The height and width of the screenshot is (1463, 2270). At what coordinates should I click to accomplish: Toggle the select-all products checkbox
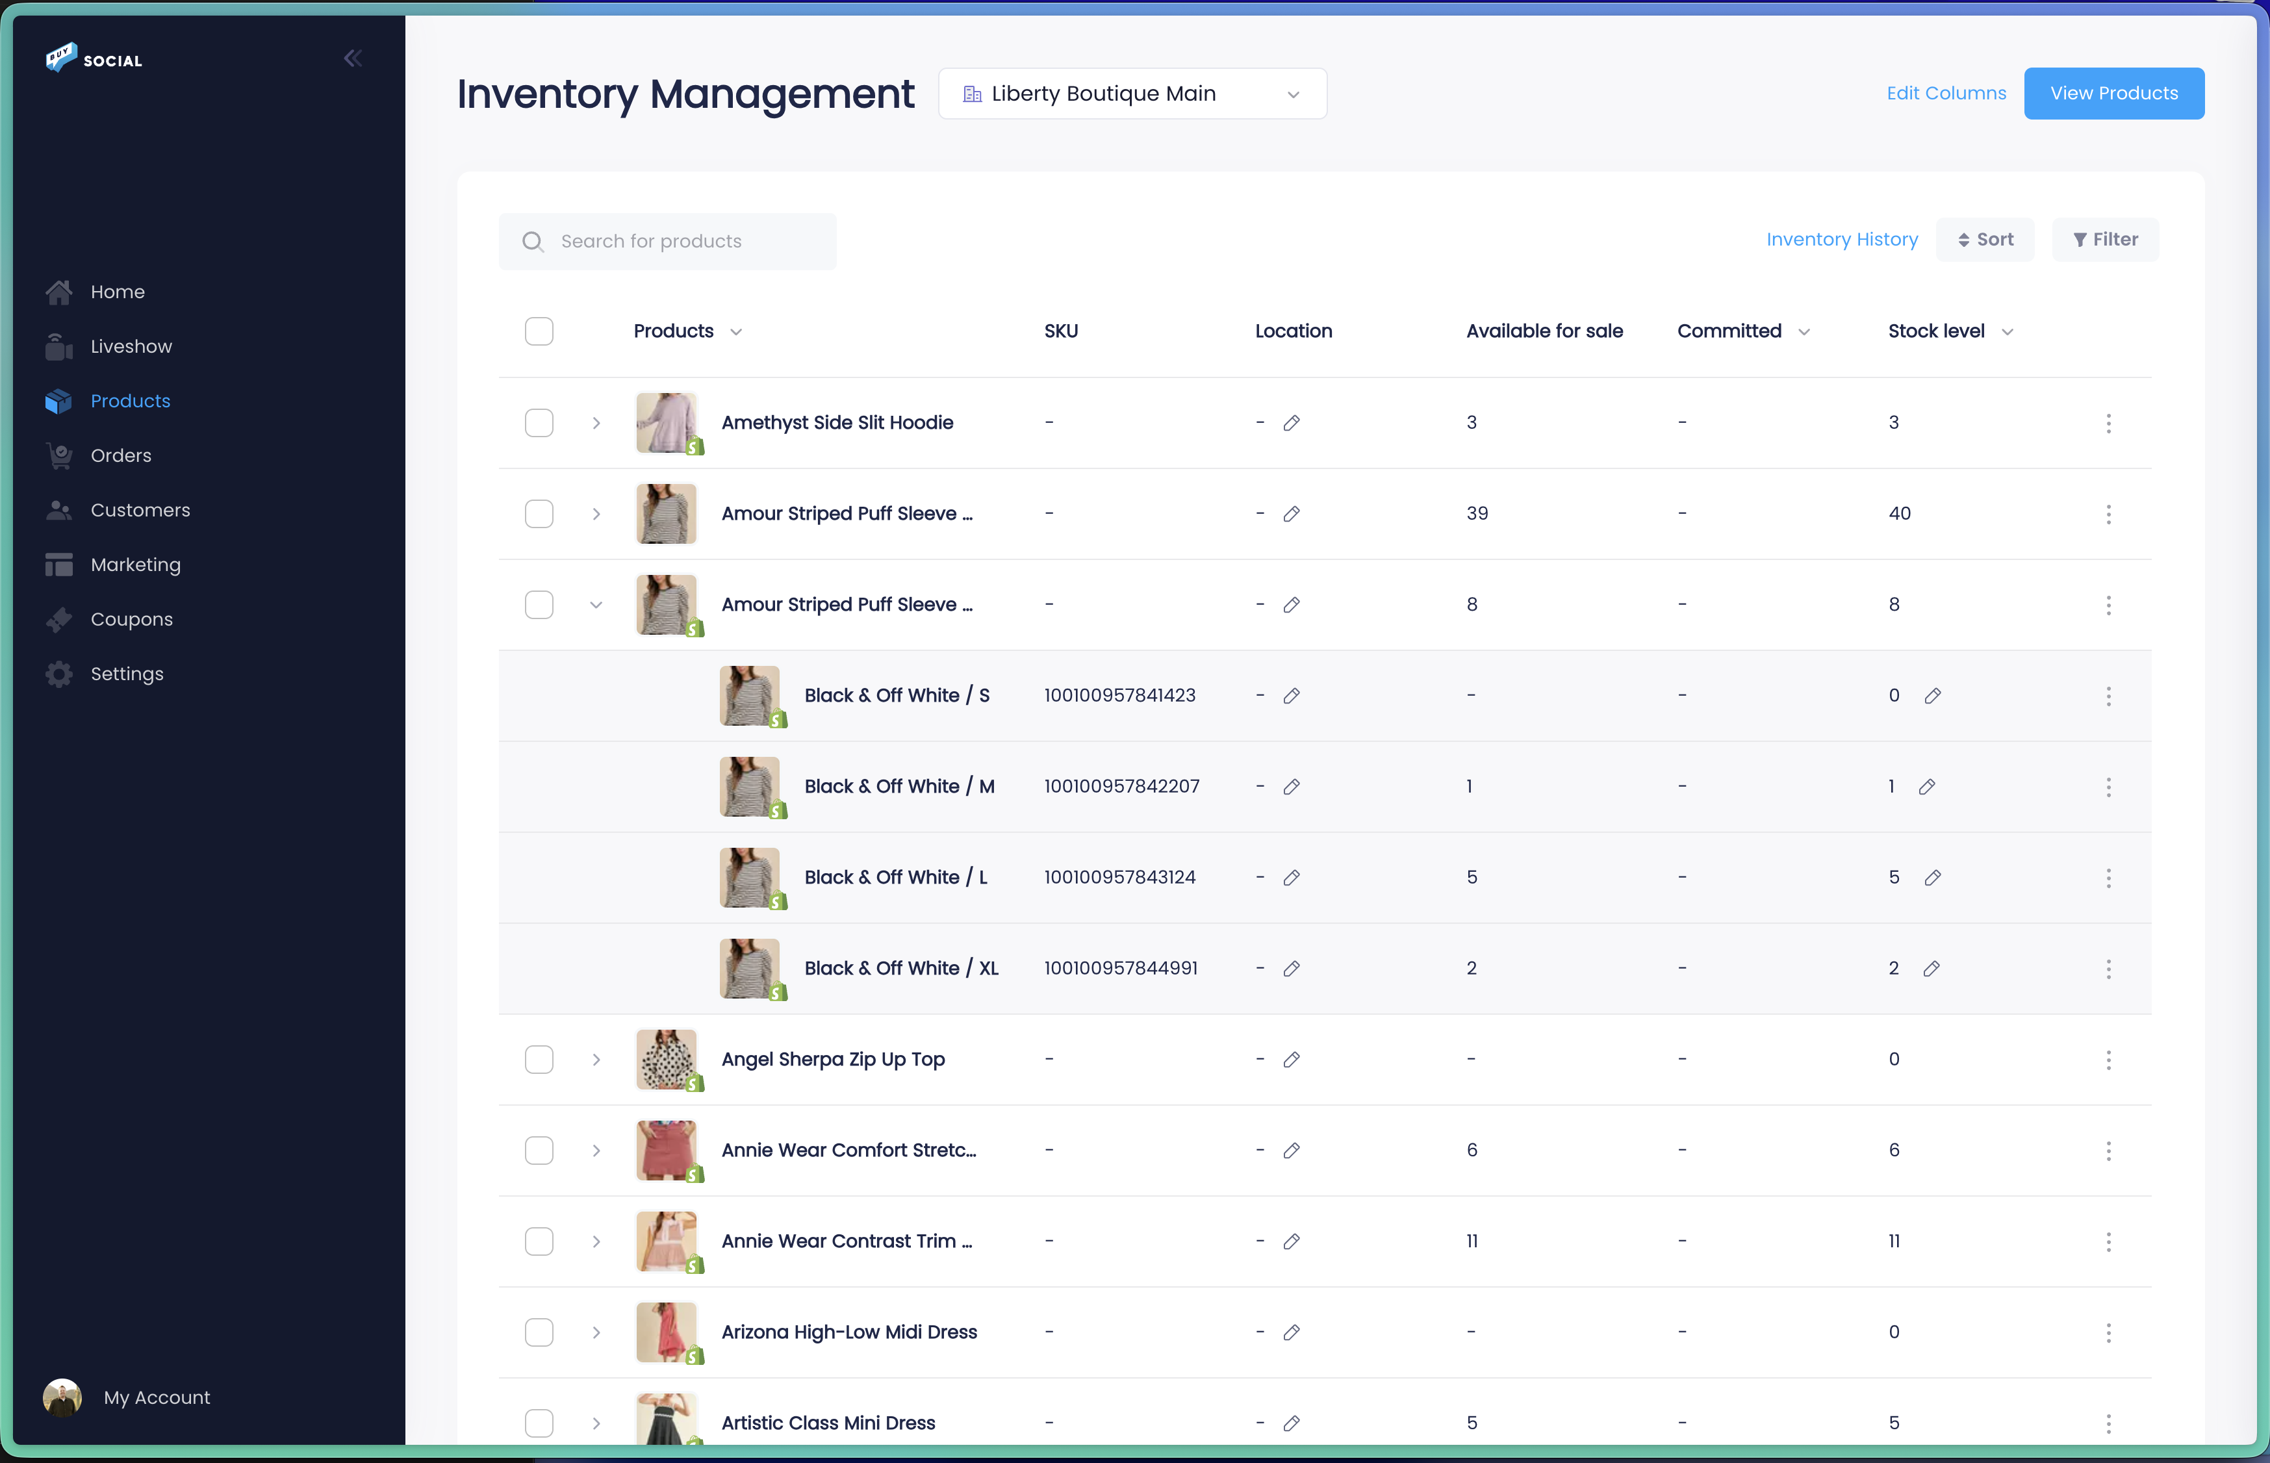(x=539, y=331)
